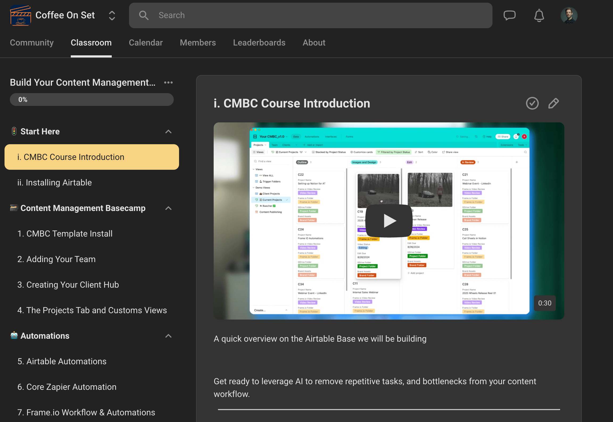
Task: Open lesson 6. Core Zapier Automation
Action: (92, 387)
